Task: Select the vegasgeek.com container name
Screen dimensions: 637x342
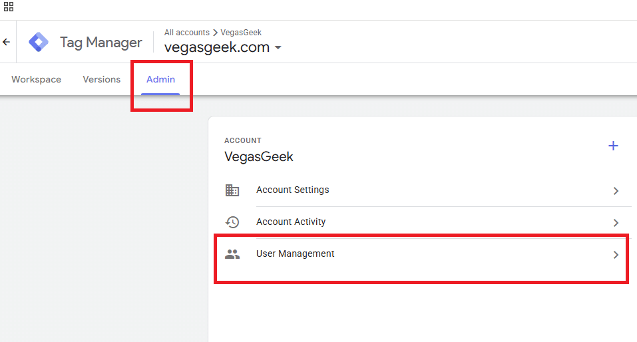Action: (217, 47)
